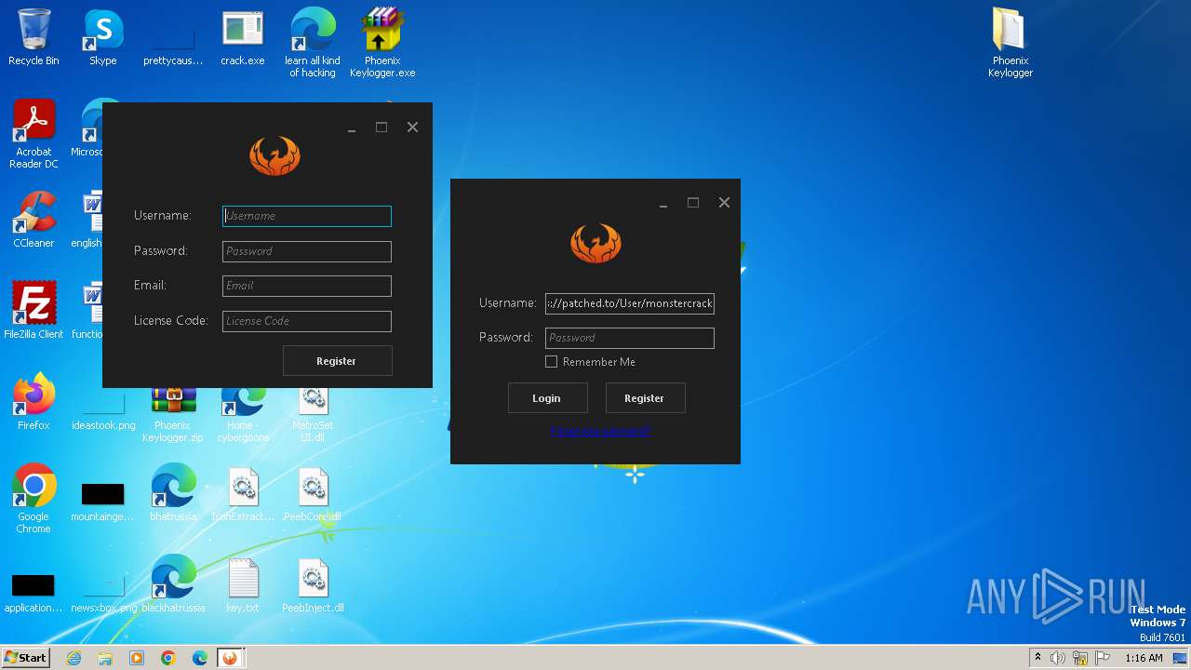Click the Login button
Image resolution: width=1191 pixels, height=670 pixels.
547,398
